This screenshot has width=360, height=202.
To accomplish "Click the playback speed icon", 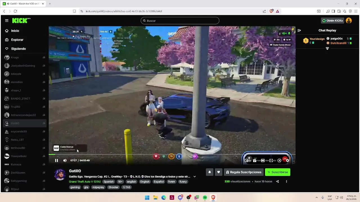I will click(279, 160).
